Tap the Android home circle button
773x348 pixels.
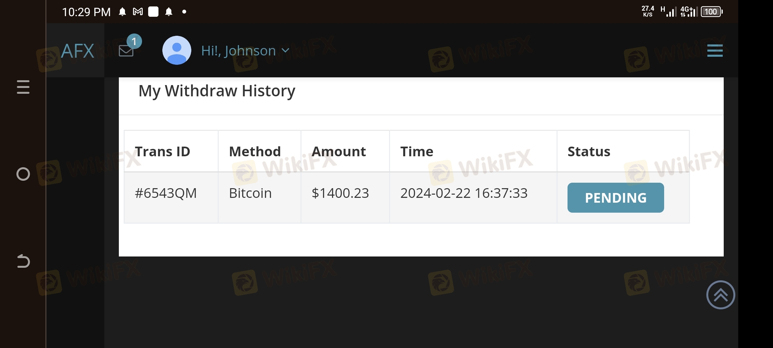pos(23,174)
